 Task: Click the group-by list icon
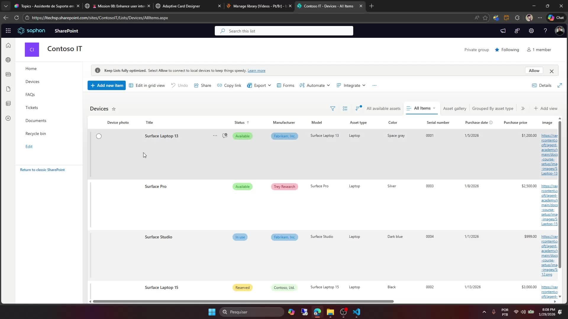(x=345, y=108)
